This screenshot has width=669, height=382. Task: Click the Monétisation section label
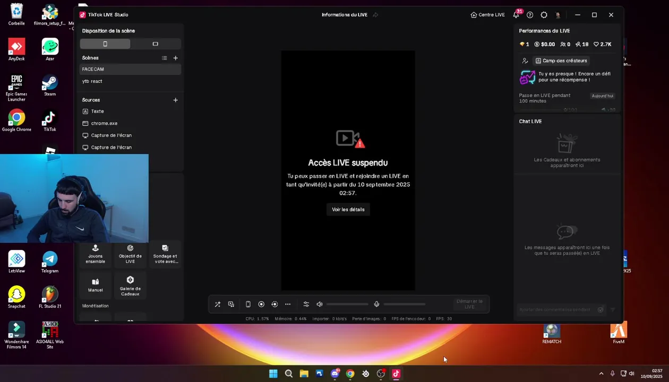pyautogui.click(x=96, y=306)
